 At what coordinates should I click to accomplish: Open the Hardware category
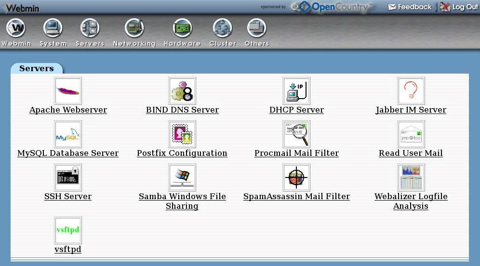click(182, 29)
